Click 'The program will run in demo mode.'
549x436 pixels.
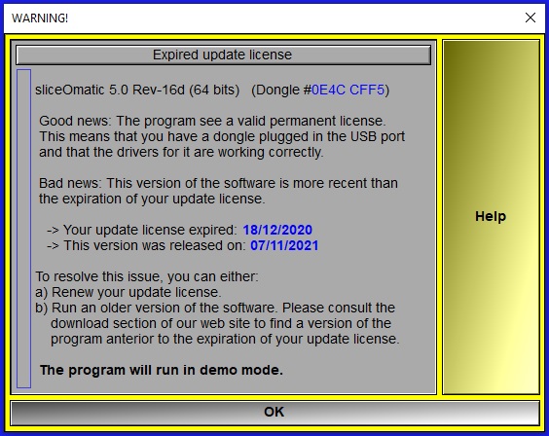pyautogui.click(x=162, y=370)
